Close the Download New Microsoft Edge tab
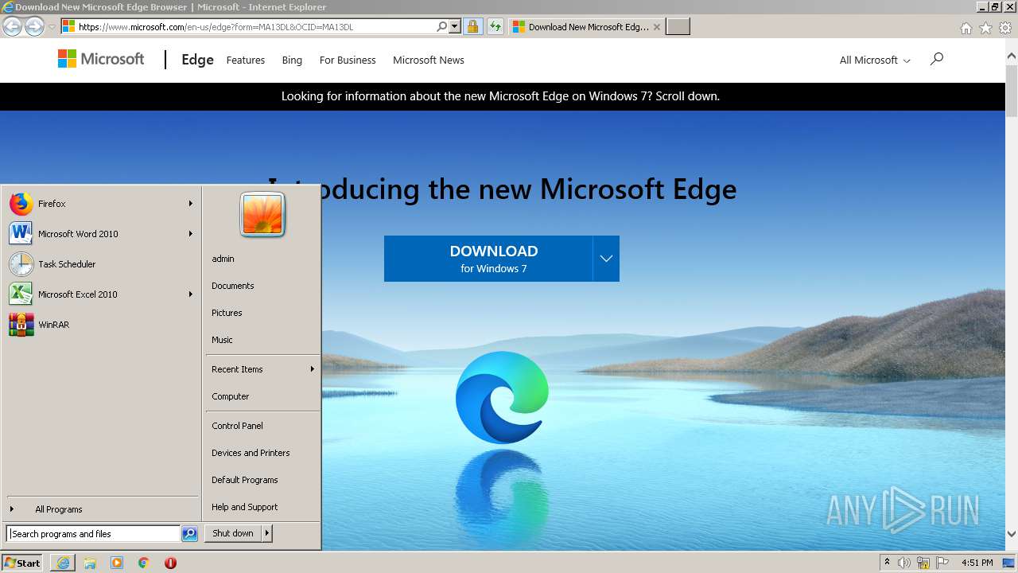Viewport: 1018px width, 573px height. tap(657, 26)
